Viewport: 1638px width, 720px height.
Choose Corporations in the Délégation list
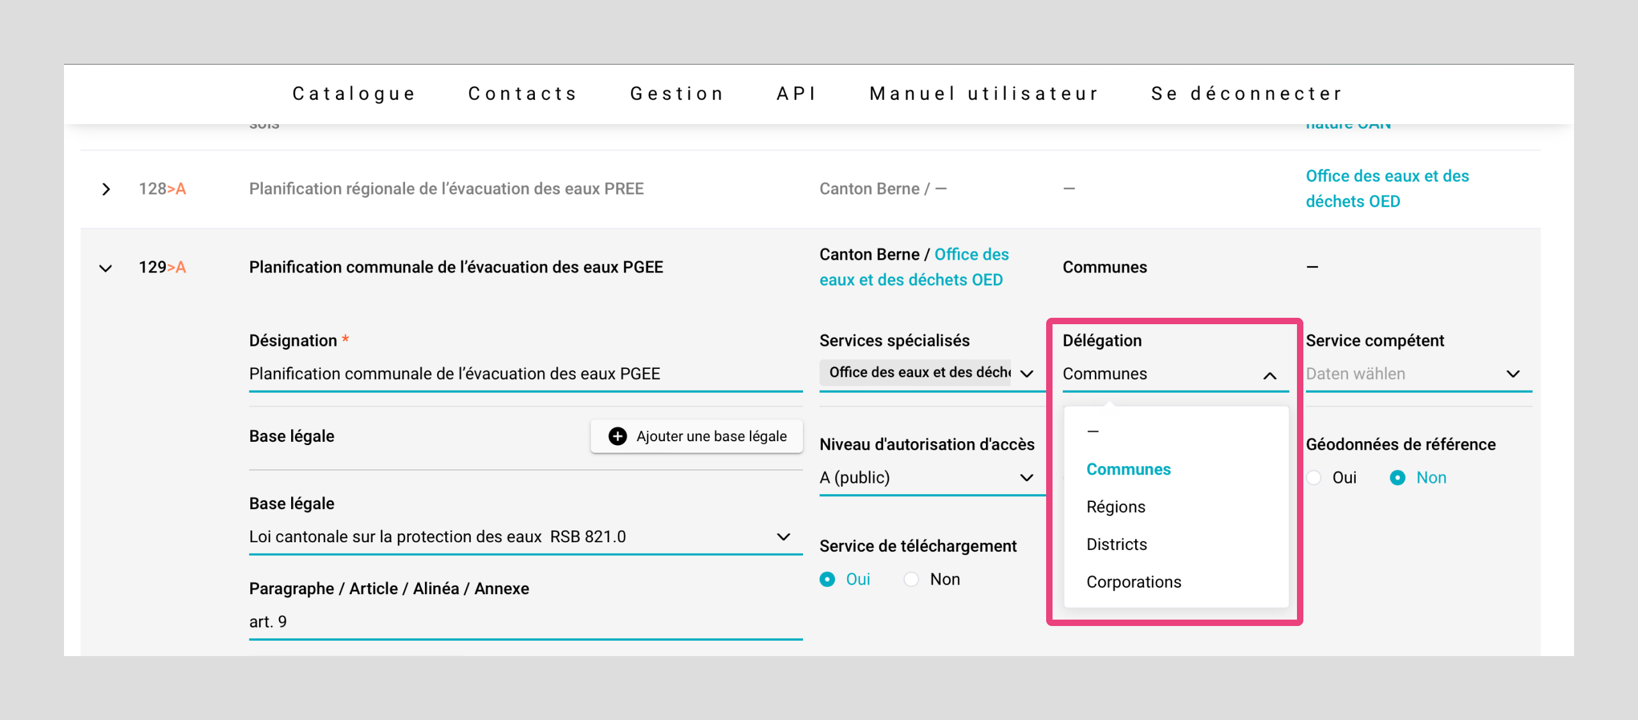pos(1133,582)
